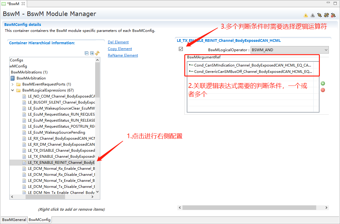Remove argument reference with red minus icon
340x224 pixels.
click(x=323, y=90)
